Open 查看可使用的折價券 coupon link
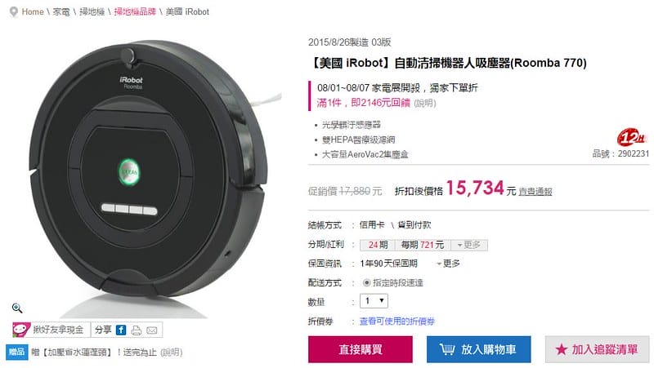The width and height of the screenshot is (654, 368). point(397,321)
